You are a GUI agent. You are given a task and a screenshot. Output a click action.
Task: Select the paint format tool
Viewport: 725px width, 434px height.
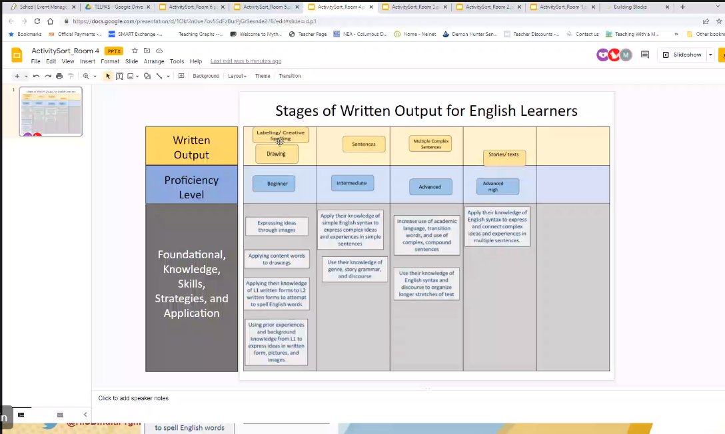tap(71, 76)
